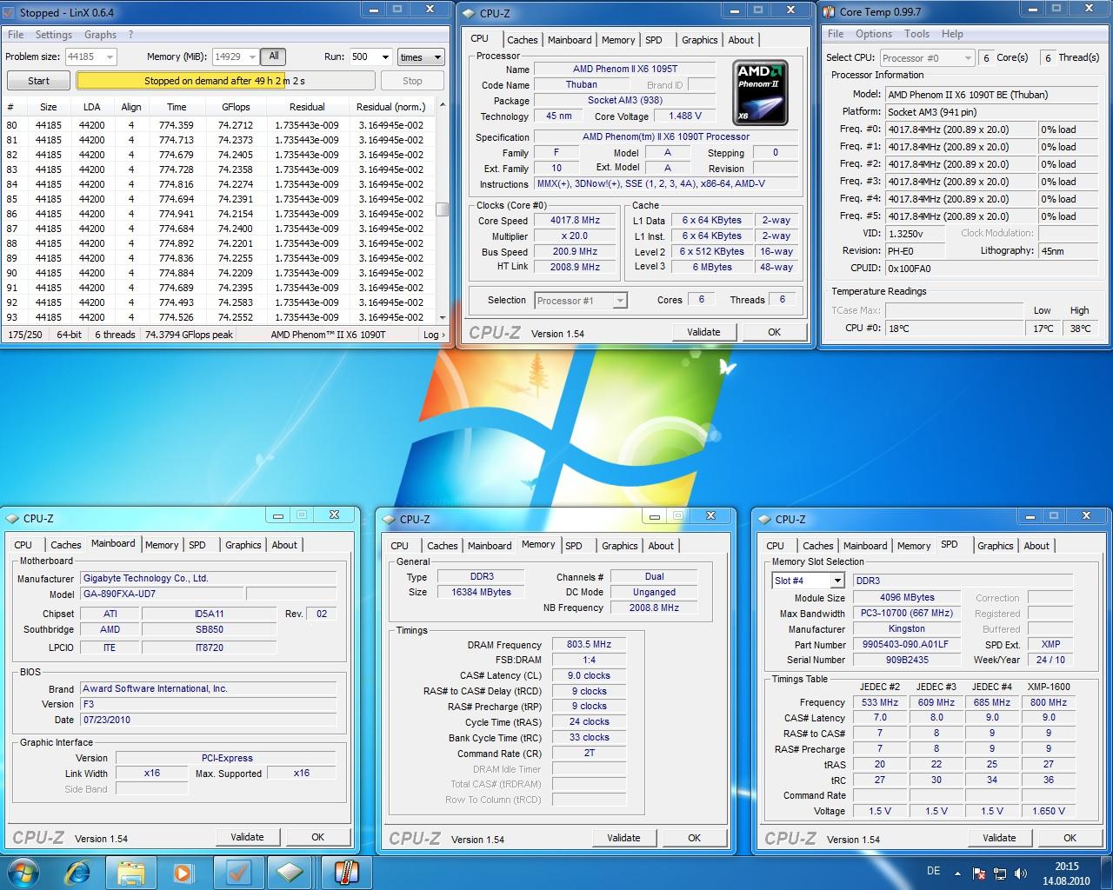Open the LinX File menu
Viewport: 1113px width, 890px height.
16,35
